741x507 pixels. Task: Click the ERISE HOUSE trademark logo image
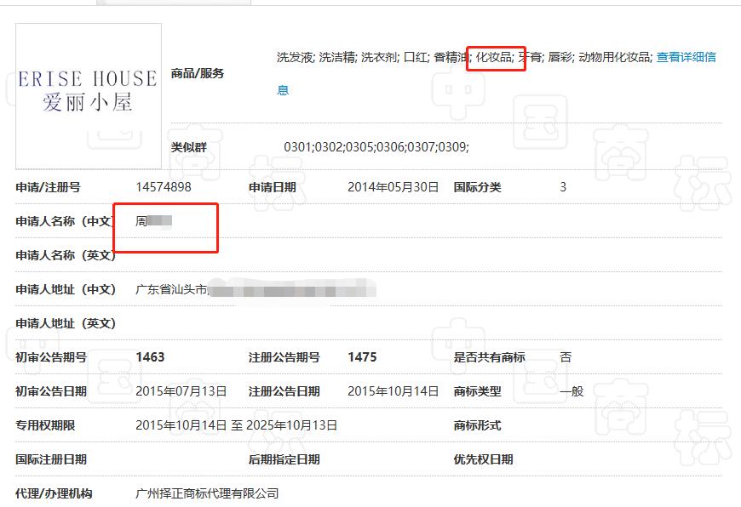coord(88,92)
